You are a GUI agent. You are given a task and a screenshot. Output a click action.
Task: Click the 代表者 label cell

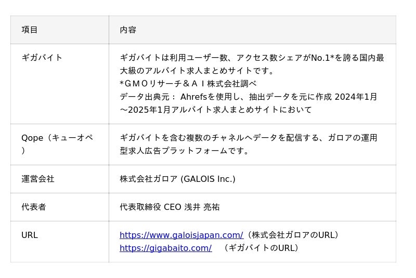(34, 207)
